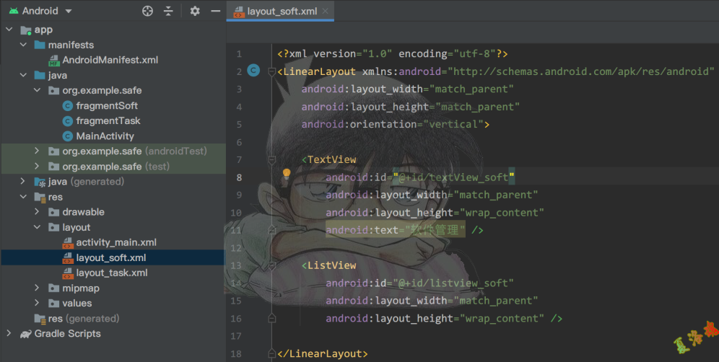Select fragmentTask class in project tree
Viewport: 719px width, 362px height.
point(108,120)
